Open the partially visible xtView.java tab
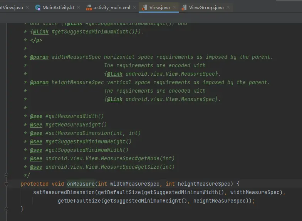This screenshot has width=302, height=221. 12,8
